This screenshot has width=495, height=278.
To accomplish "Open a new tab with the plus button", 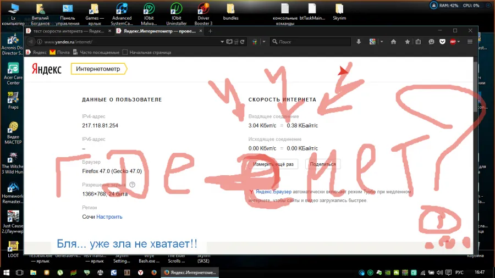I will (x=210, y=31).
